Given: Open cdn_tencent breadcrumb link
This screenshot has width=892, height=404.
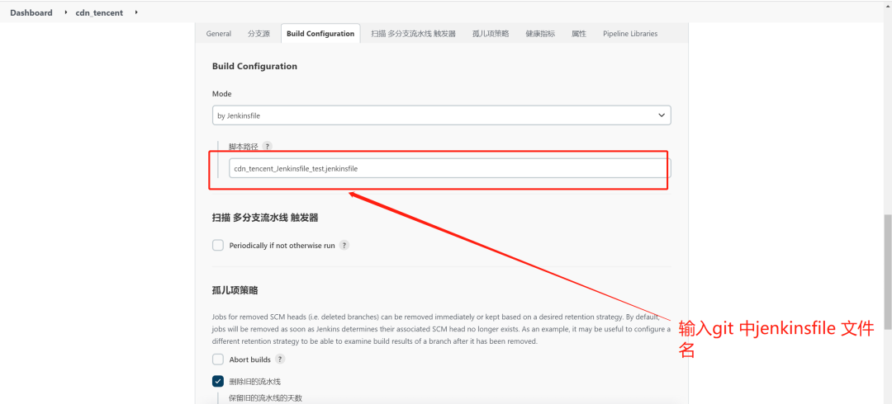Looking at the screenshot, I should point(99,12).
